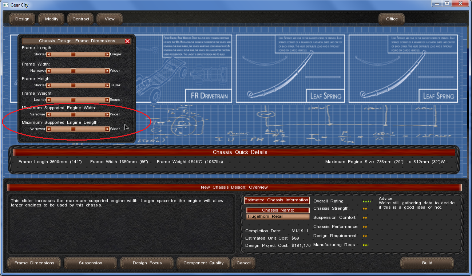Open the Design menu

point(22,19)
